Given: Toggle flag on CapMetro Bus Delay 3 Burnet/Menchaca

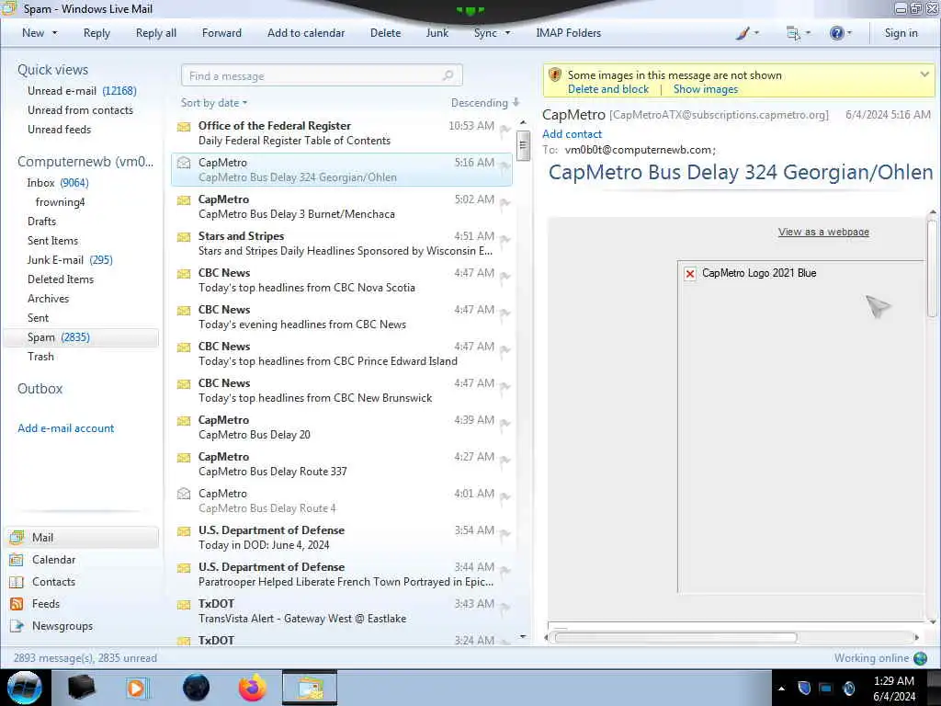Looking at the screenshot, I should click(x=505, y=202).
